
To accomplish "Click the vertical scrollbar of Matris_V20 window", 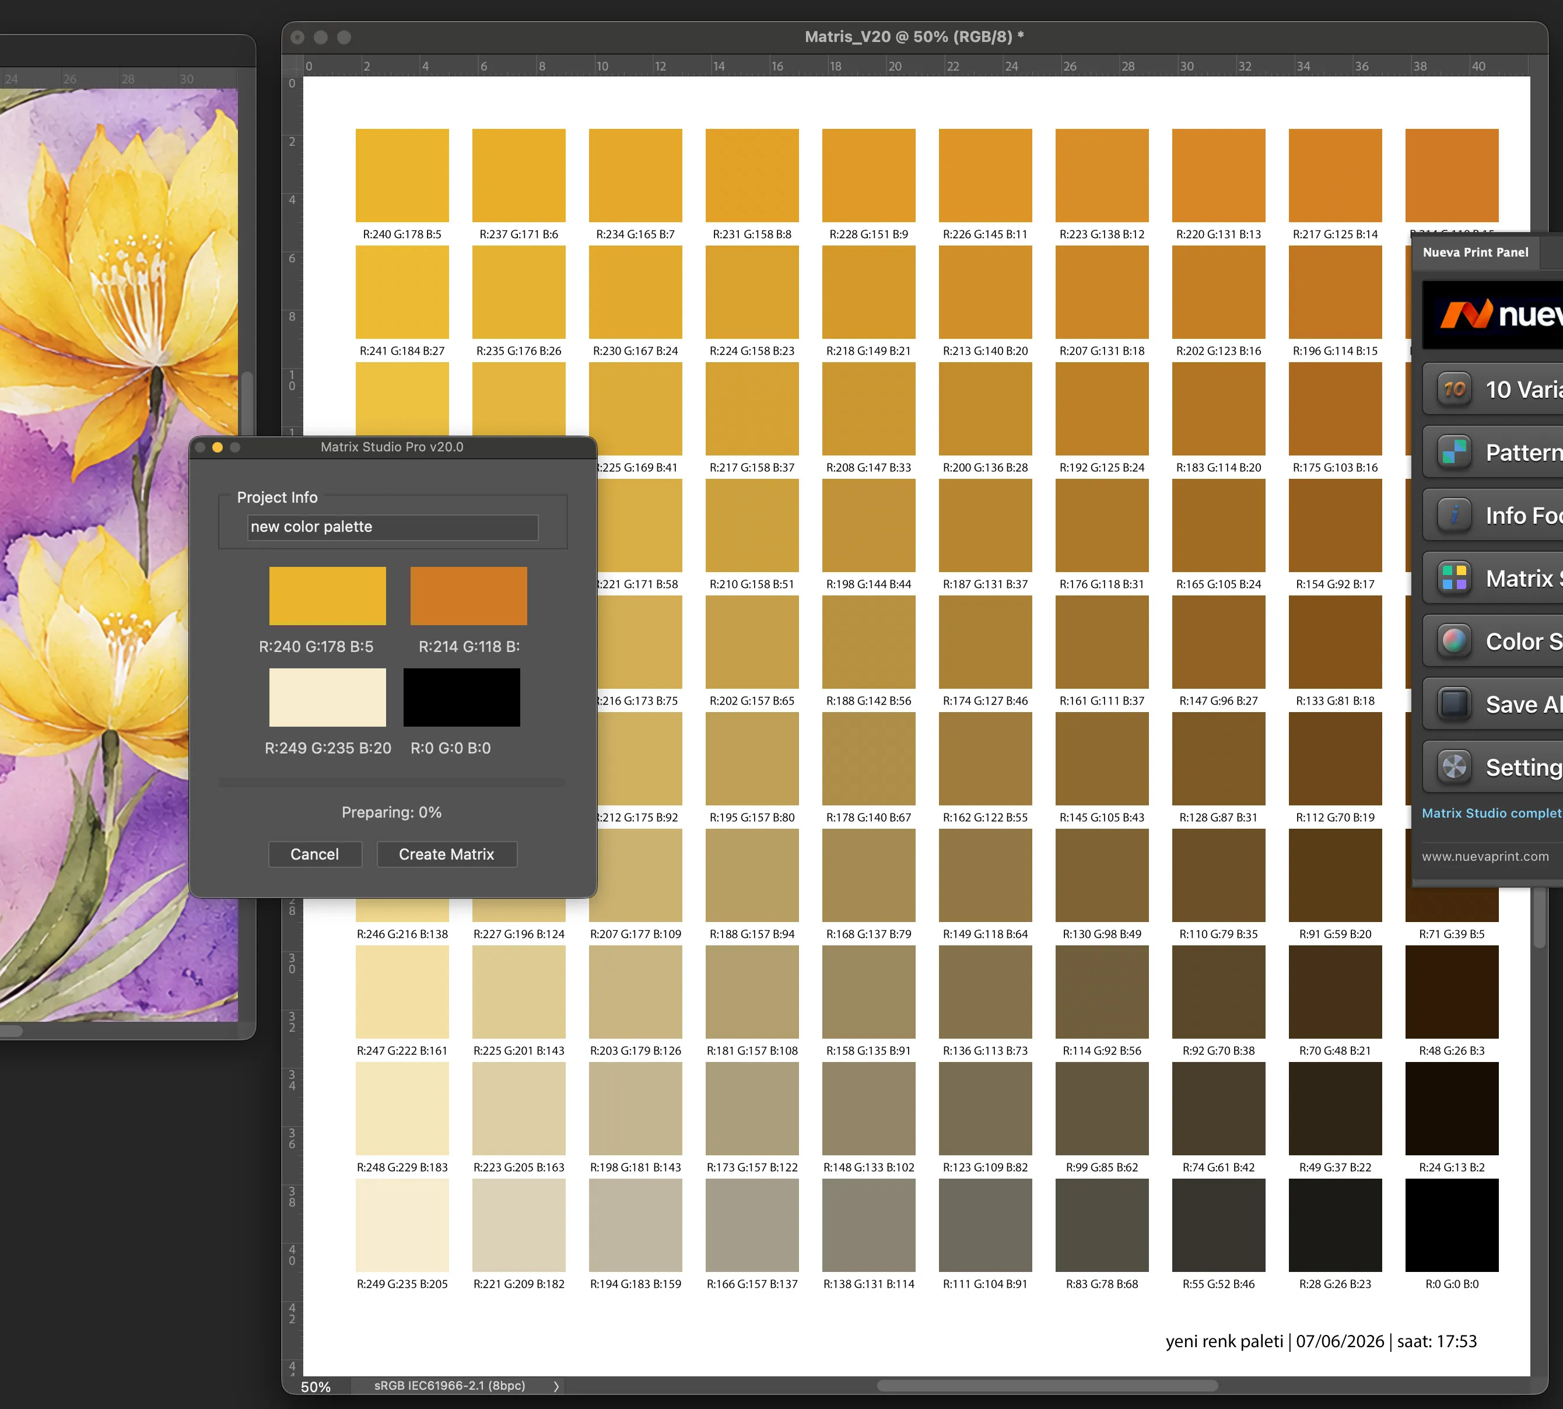I will (1539, 917).
